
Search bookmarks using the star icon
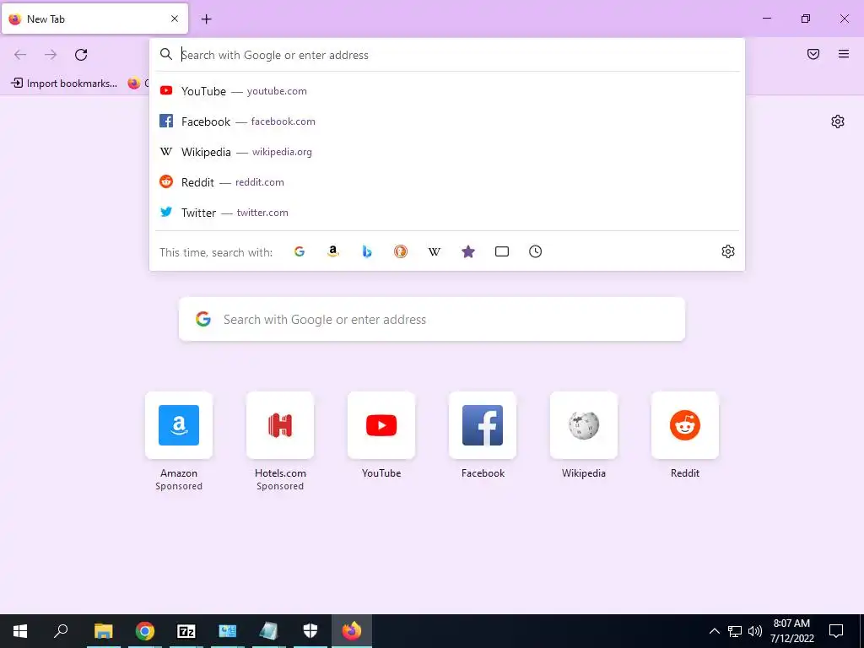(x=467, y=251)
